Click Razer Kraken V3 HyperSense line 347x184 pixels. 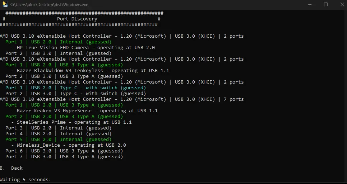[84, 111]
